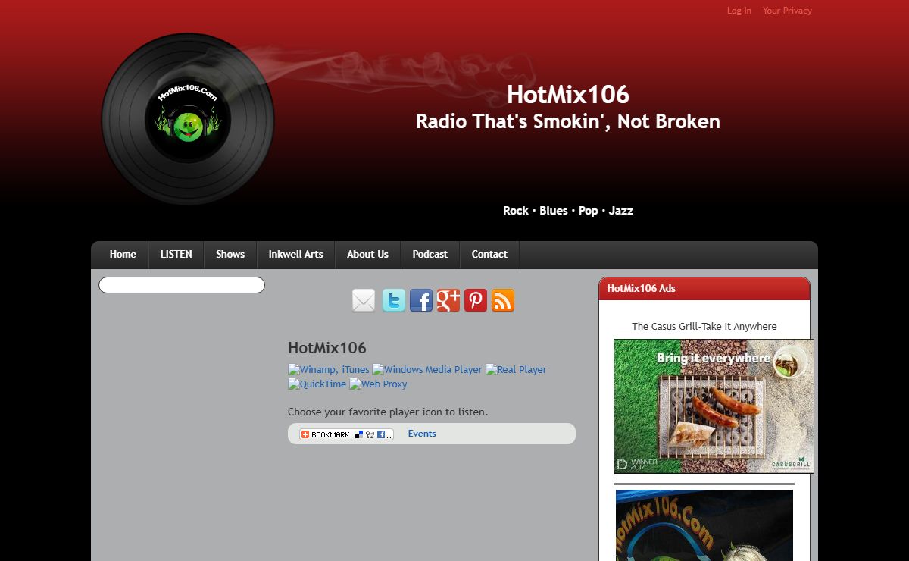Click the Log In link
The height and width of the screenshot is (561, 909).
click(x=739, y=11)
